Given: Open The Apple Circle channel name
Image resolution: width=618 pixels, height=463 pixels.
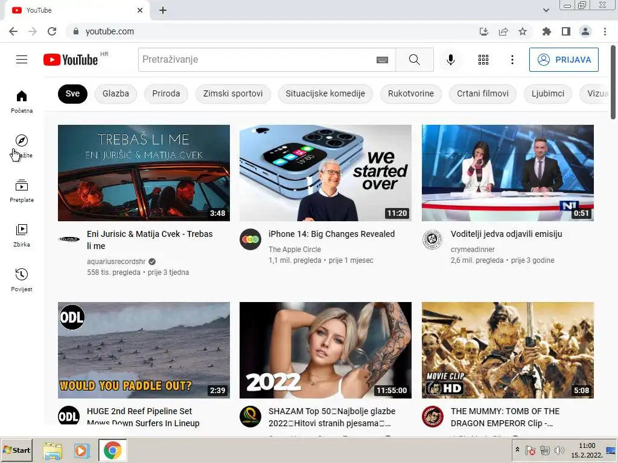Looking at the screenshot, I should click(x=295, y=249).
